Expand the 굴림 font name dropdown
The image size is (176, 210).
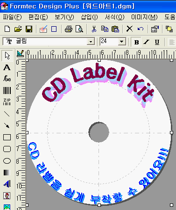click(x=91, y=42)
